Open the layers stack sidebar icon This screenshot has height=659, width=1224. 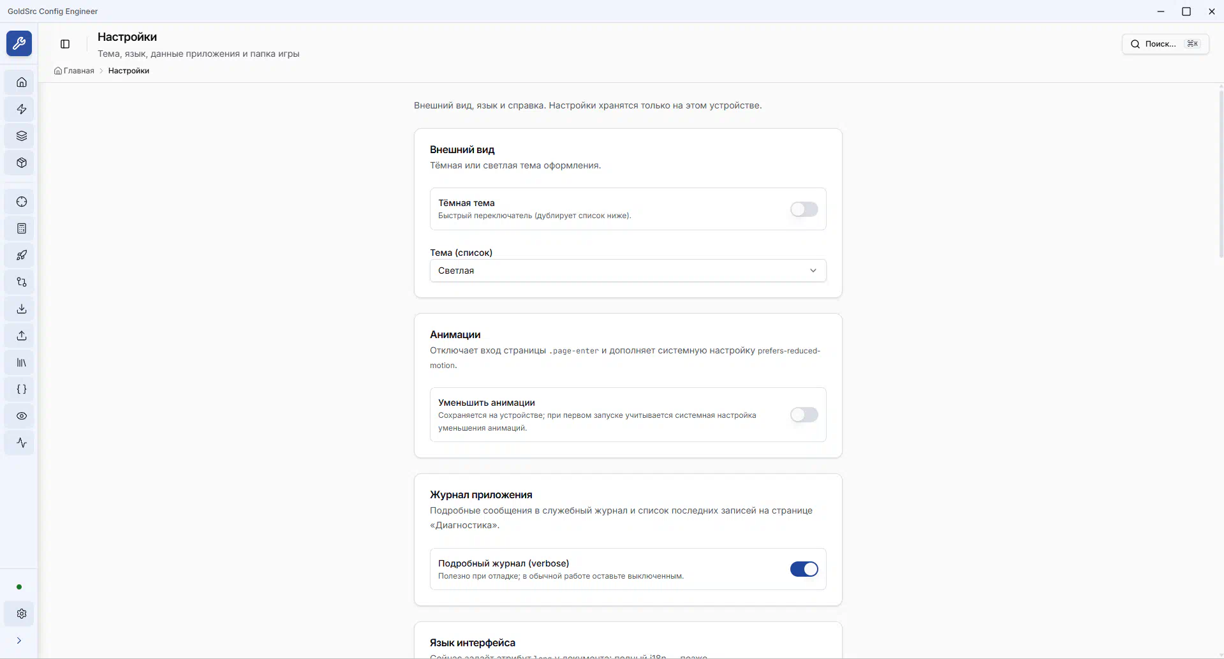tap(22, 136)
